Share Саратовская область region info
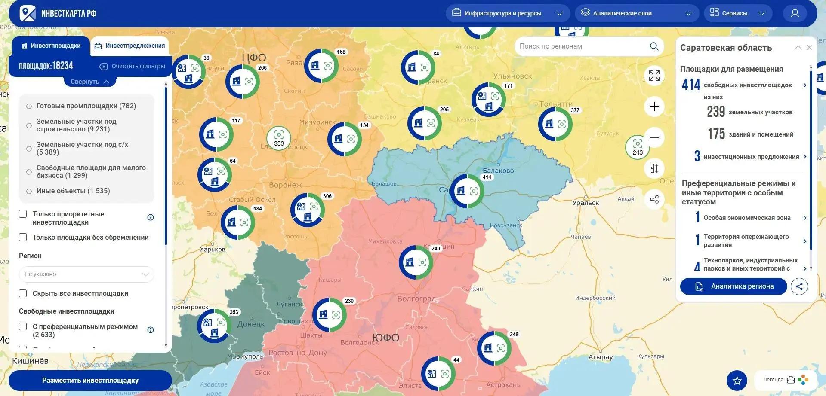 point(799,286)
